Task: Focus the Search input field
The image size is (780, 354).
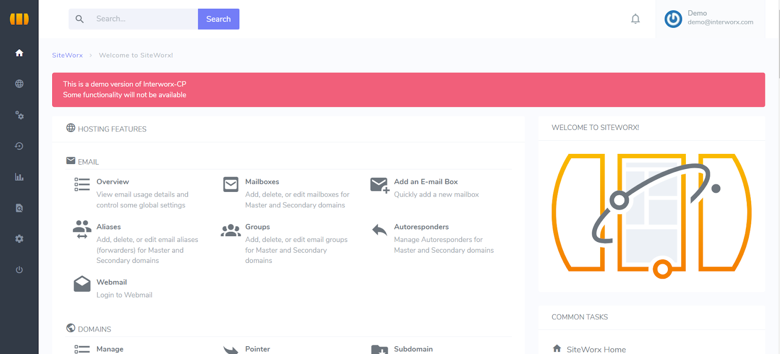Action: 144,19
